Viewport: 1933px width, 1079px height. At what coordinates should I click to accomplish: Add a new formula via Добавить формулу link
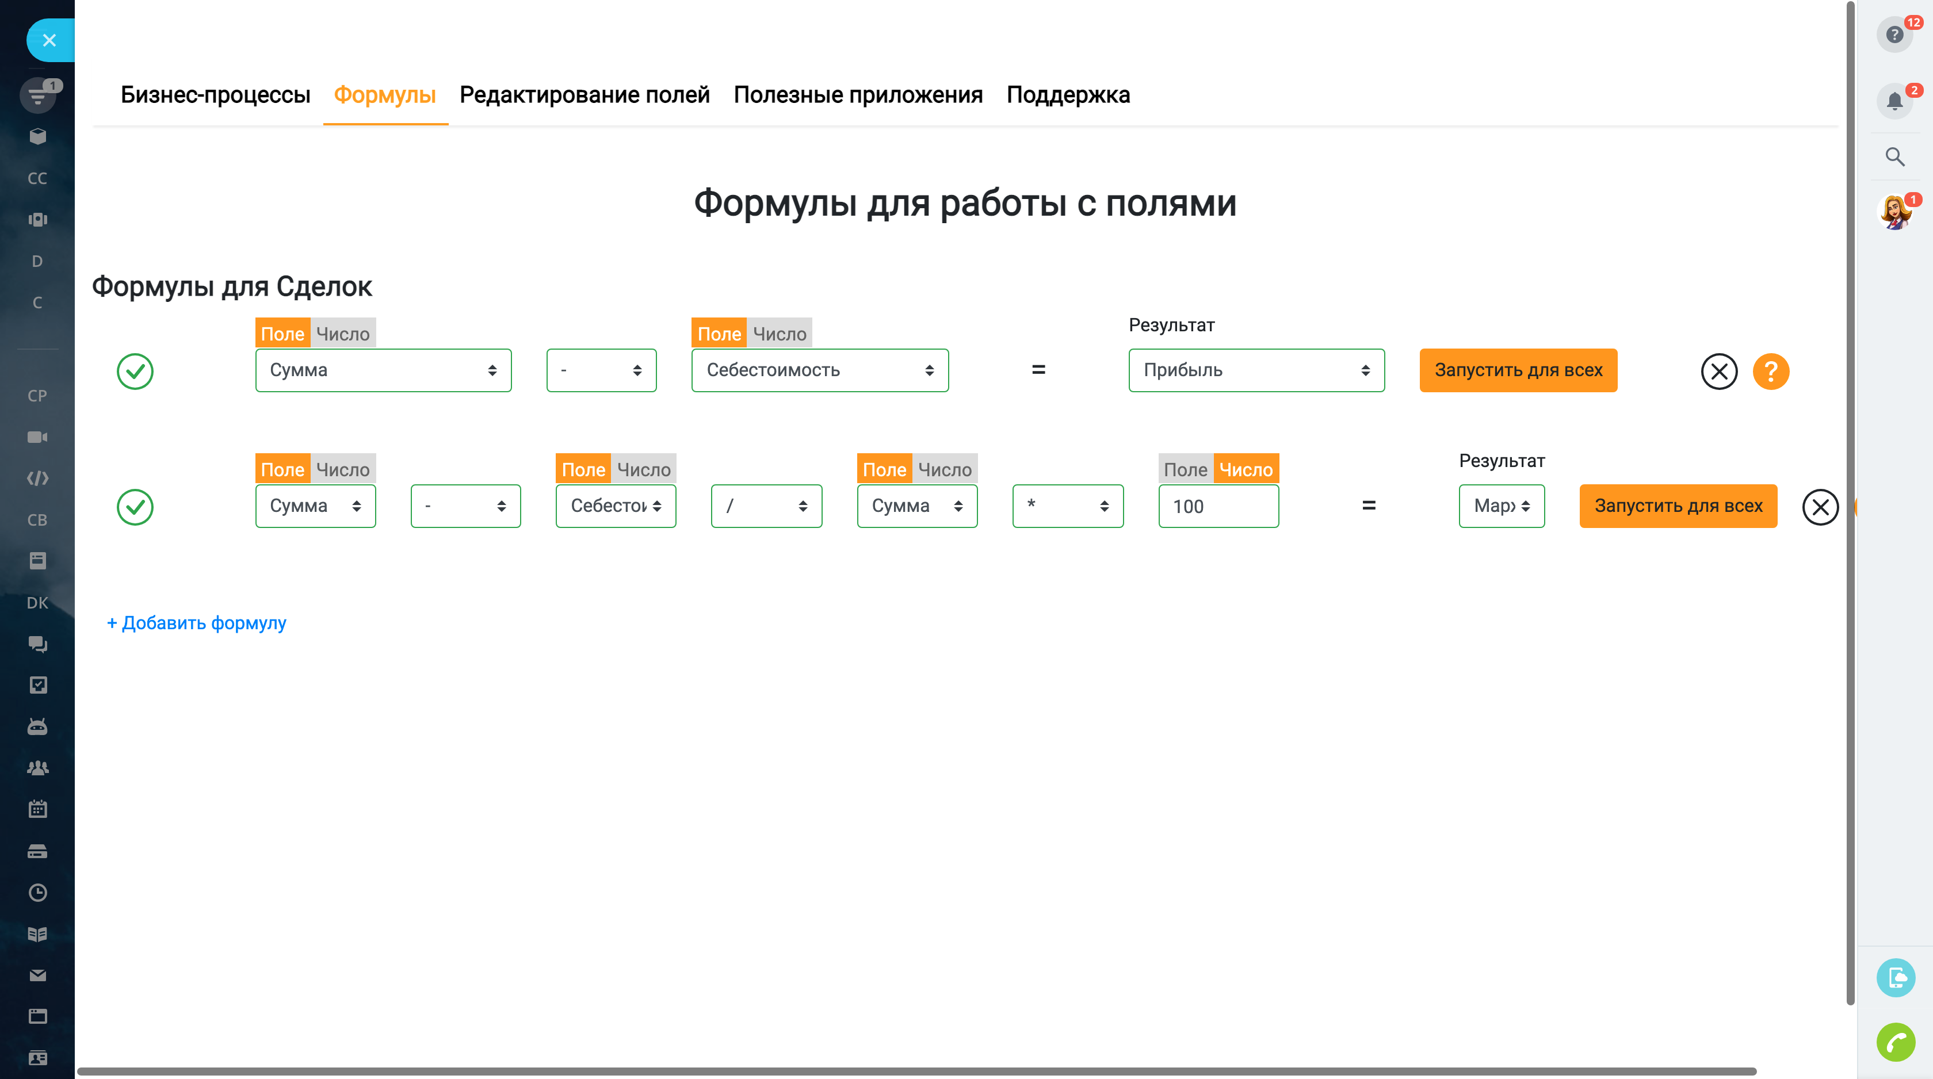click(197, 623)
